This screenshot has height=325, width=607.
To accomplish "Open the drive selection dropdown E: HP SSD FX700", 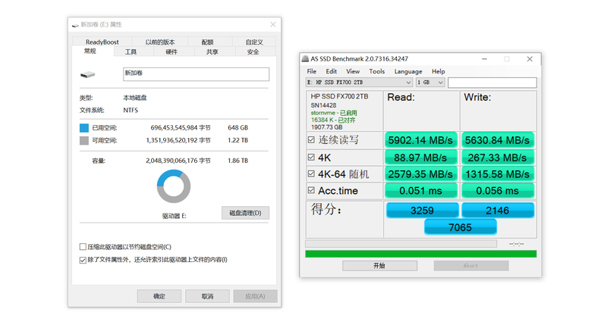I will pos(359,83).
